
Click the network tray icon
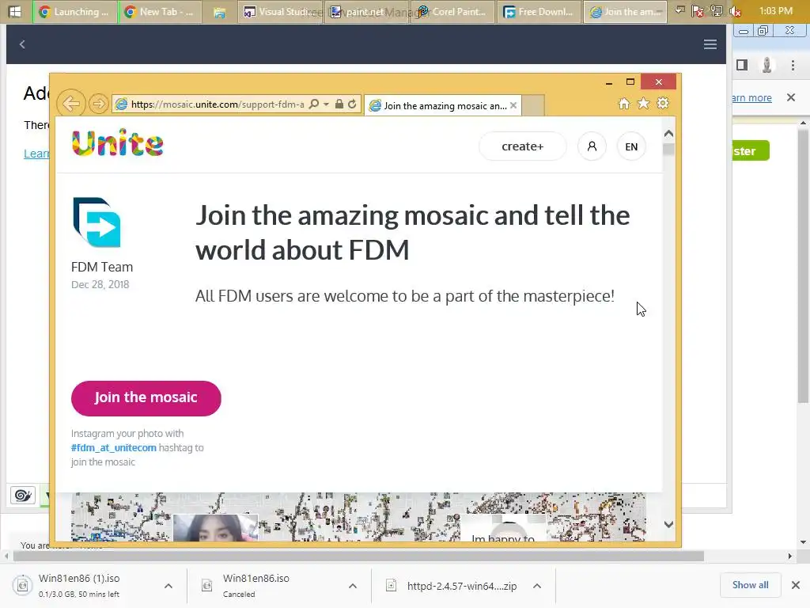pyautogui.click(x=717, y=11)
